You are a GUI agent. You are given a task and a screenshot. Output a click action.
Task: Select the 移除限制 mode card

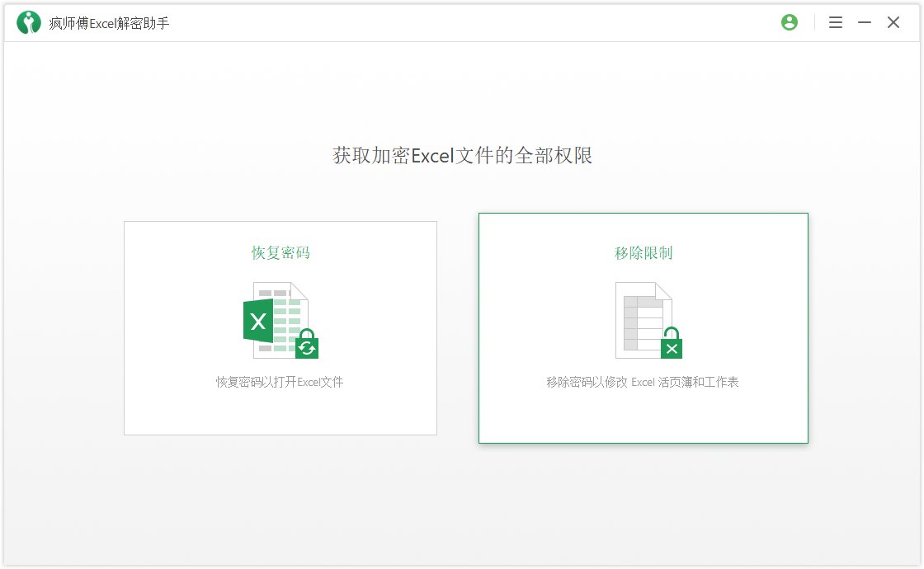[643, 327]
